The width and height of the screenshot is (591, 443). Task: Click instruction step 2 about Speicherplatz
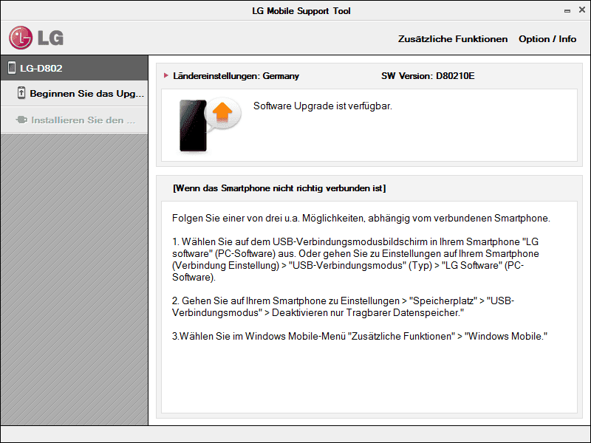tap(343, 306)
